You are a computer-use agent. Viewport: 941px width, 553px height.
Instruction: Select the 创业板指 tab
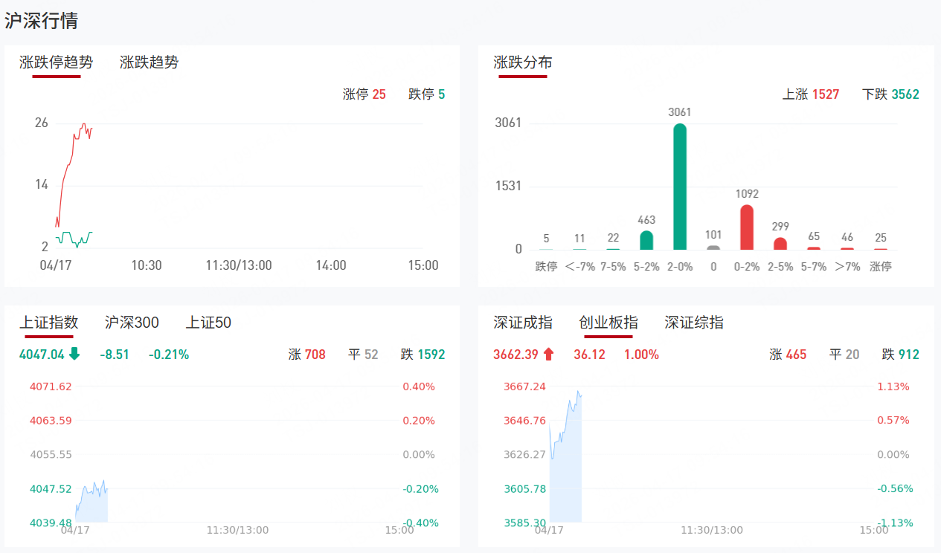point(608,323)
